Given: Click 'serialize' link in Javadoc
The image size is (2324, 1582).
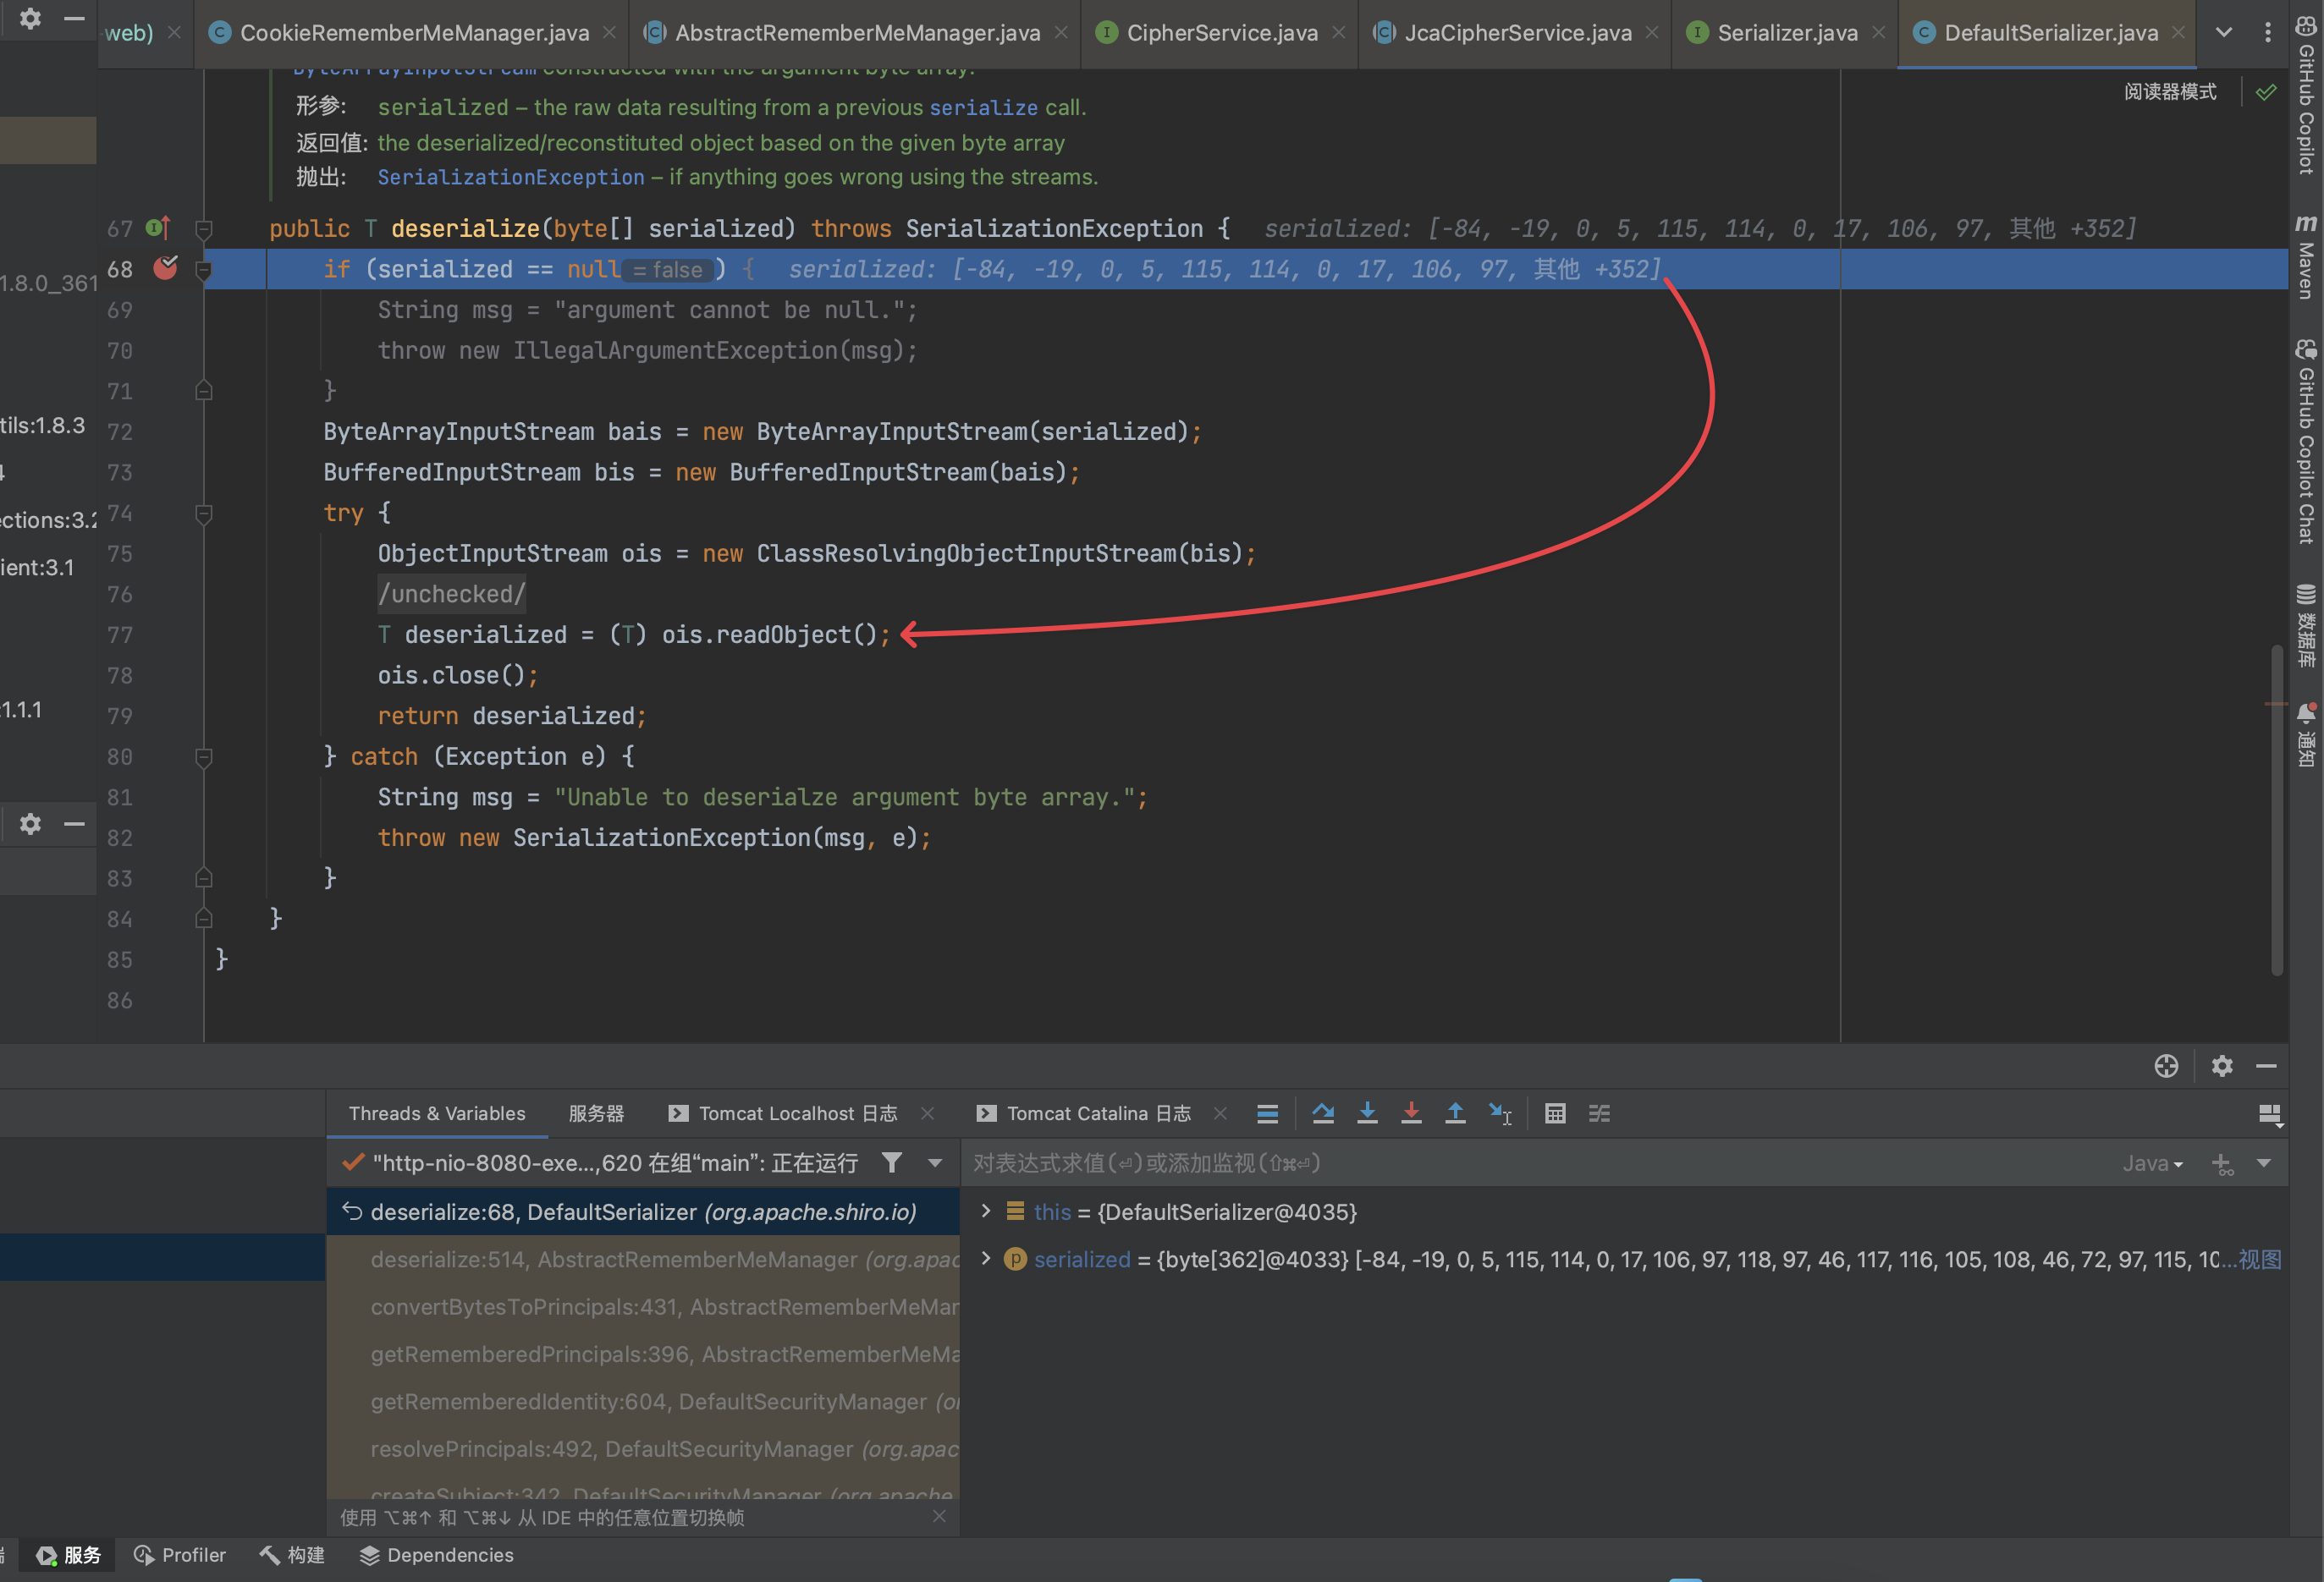Looking at the screenshot, I should pos(984,107).
